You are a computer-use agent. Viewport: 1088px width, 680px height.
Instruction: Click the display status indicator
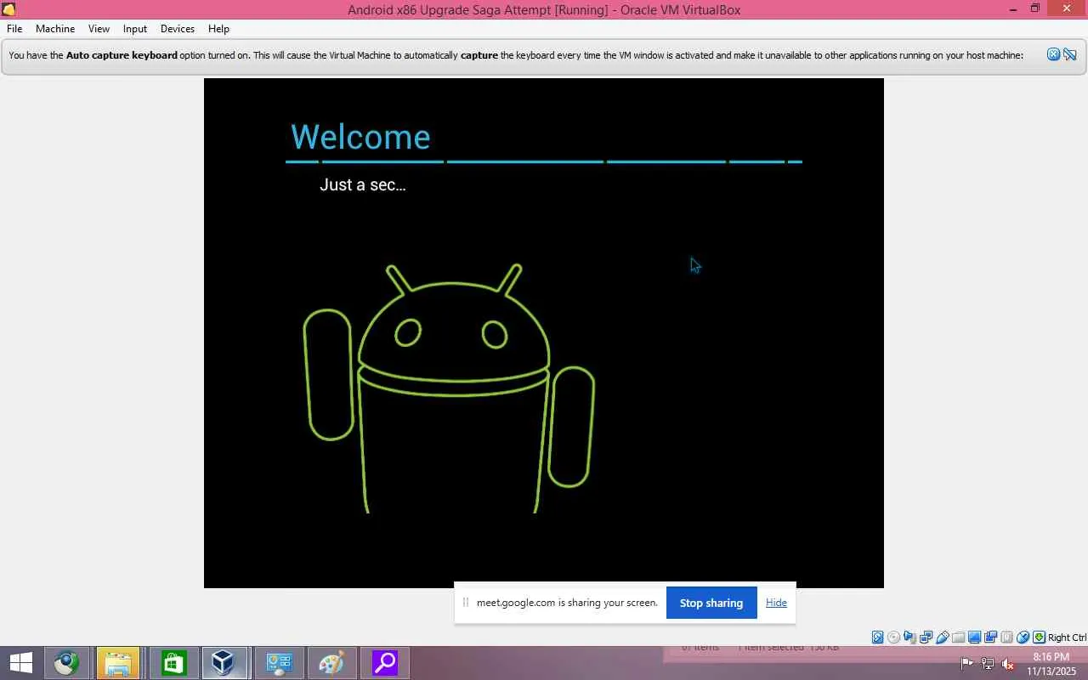tap(974, 637)
